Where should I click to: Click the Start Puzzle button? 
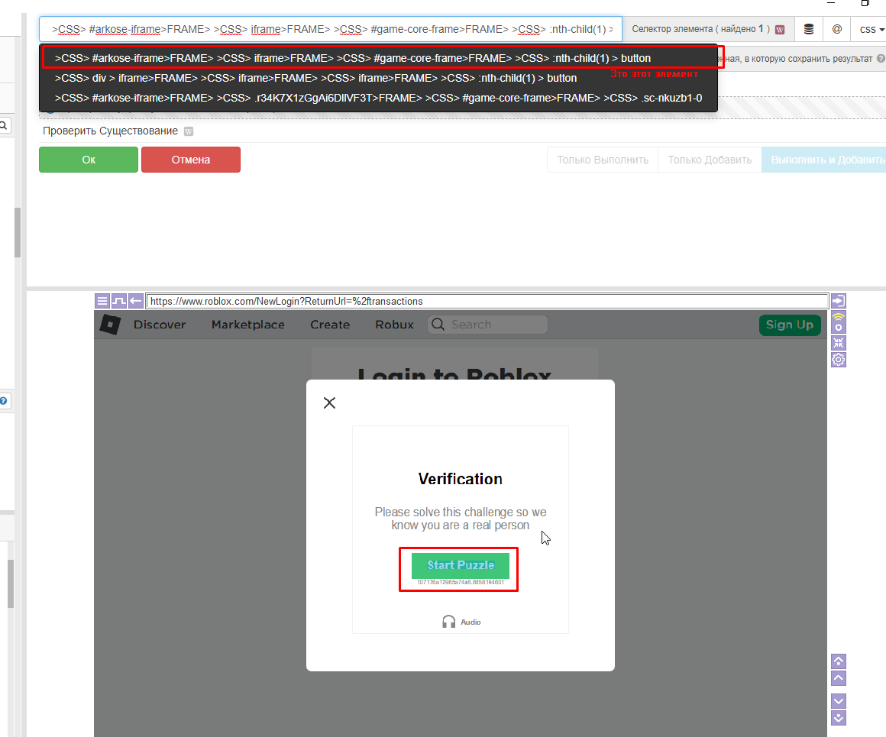pos(460,565)
